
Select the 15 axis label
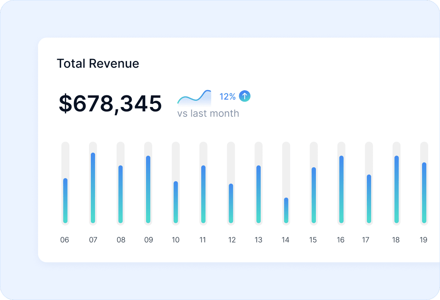[313, 240]
